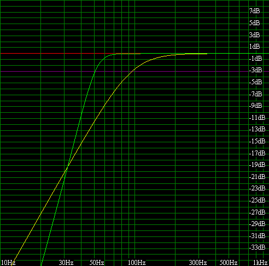Click the -17dB axis label

pos(257,153)
